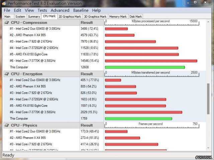Open the View menu
The height and width of the screenshot is (160, 214).
coord(29,10)
